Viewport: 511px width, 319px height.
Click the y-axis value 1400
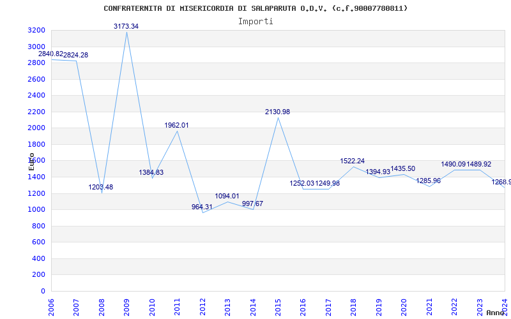(x=36, y=177)
